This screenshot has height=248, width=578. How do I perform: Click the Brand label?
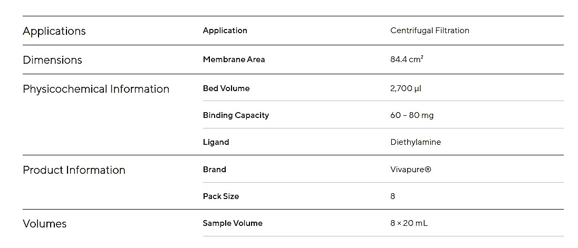coord(215,169)
